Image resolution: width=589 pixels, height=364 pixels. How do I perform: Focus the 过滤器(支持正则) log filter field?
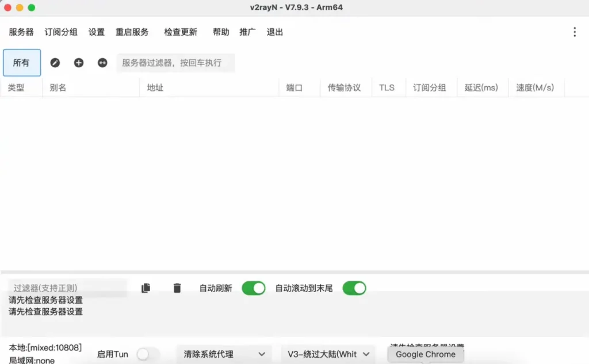pyautogui.click(x=68, y=288)
